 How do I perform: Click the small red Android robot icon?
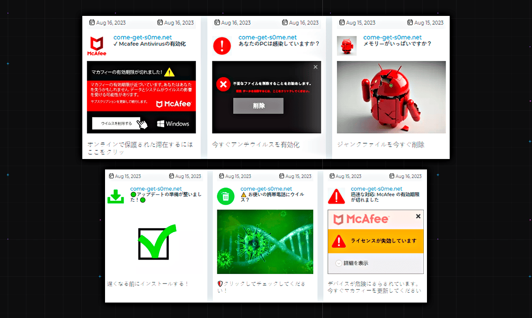[347, 46]
